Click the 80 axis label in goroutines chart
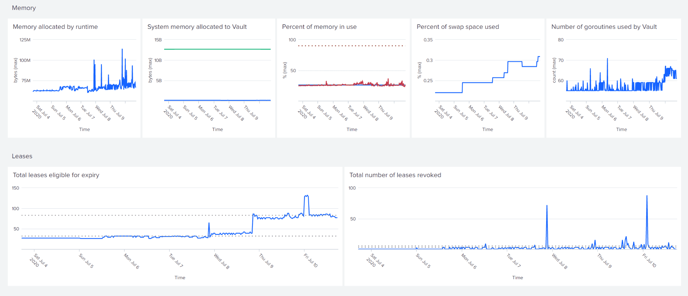The height and width of the screenshot is (296, 688). point(561,40)
